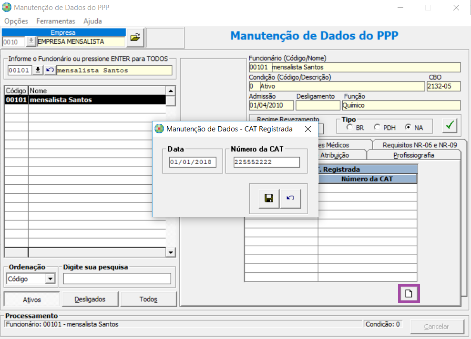Switch to Requisitos NR-06 e NR-09 tab
Viewport: 471px width, 339px height.
pyautogui.click(x=420, y=145)
